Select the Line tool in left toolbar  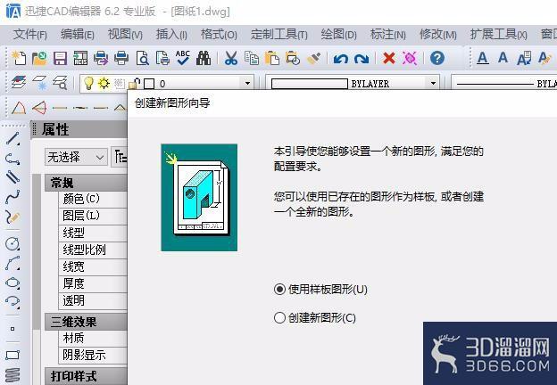tap(12, 139)
